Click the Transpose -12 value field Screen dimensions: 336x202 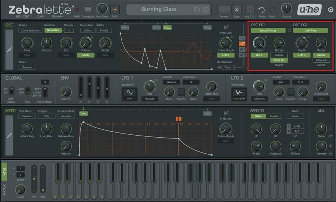88,10
